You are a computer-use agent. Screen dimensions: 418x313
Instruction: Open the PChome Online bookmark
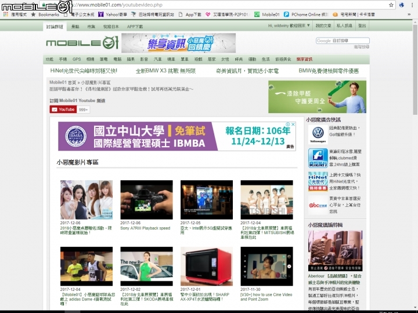[x=306, y=14]
